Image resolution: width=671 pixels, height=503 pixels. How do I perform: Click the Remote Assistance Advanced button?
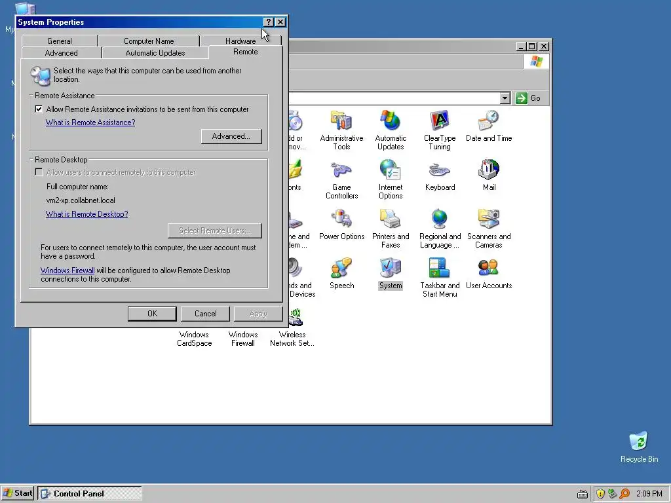(231, 136)
